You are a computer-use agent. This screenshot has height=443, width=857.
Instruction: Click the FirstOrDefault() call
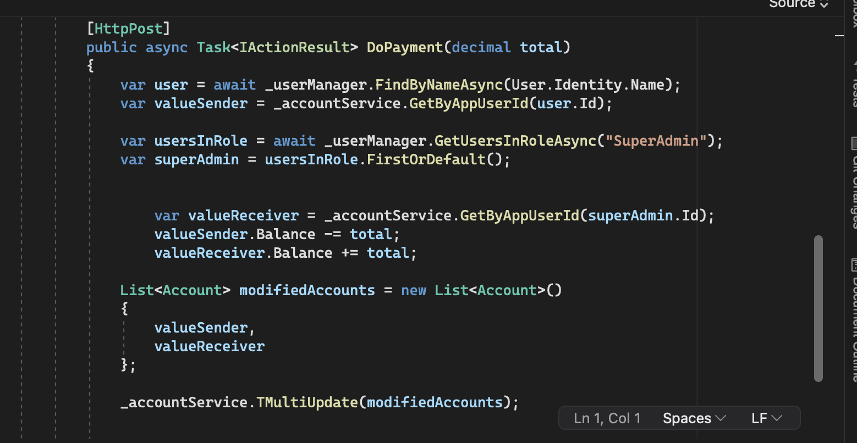click(x=435, y=159)
